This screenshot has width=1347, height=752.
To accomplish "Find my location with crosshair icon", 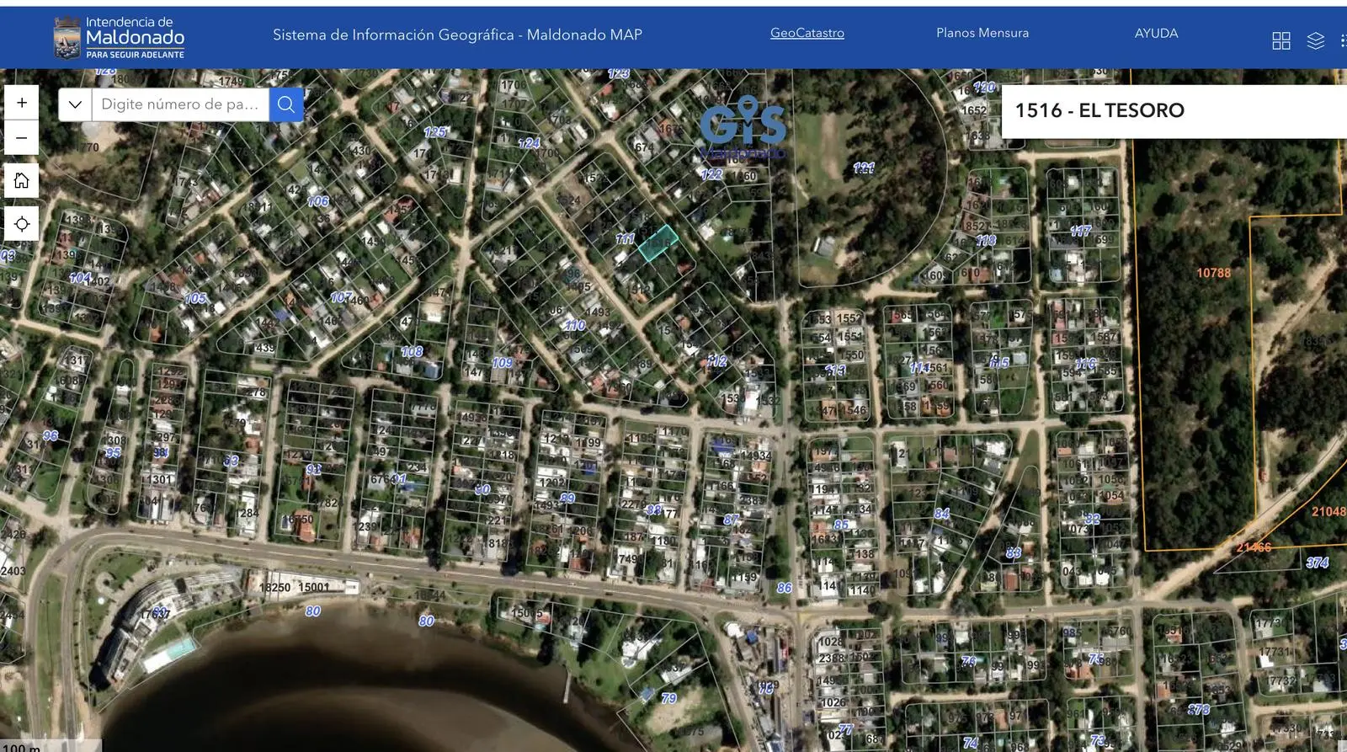I will [22, 223].
